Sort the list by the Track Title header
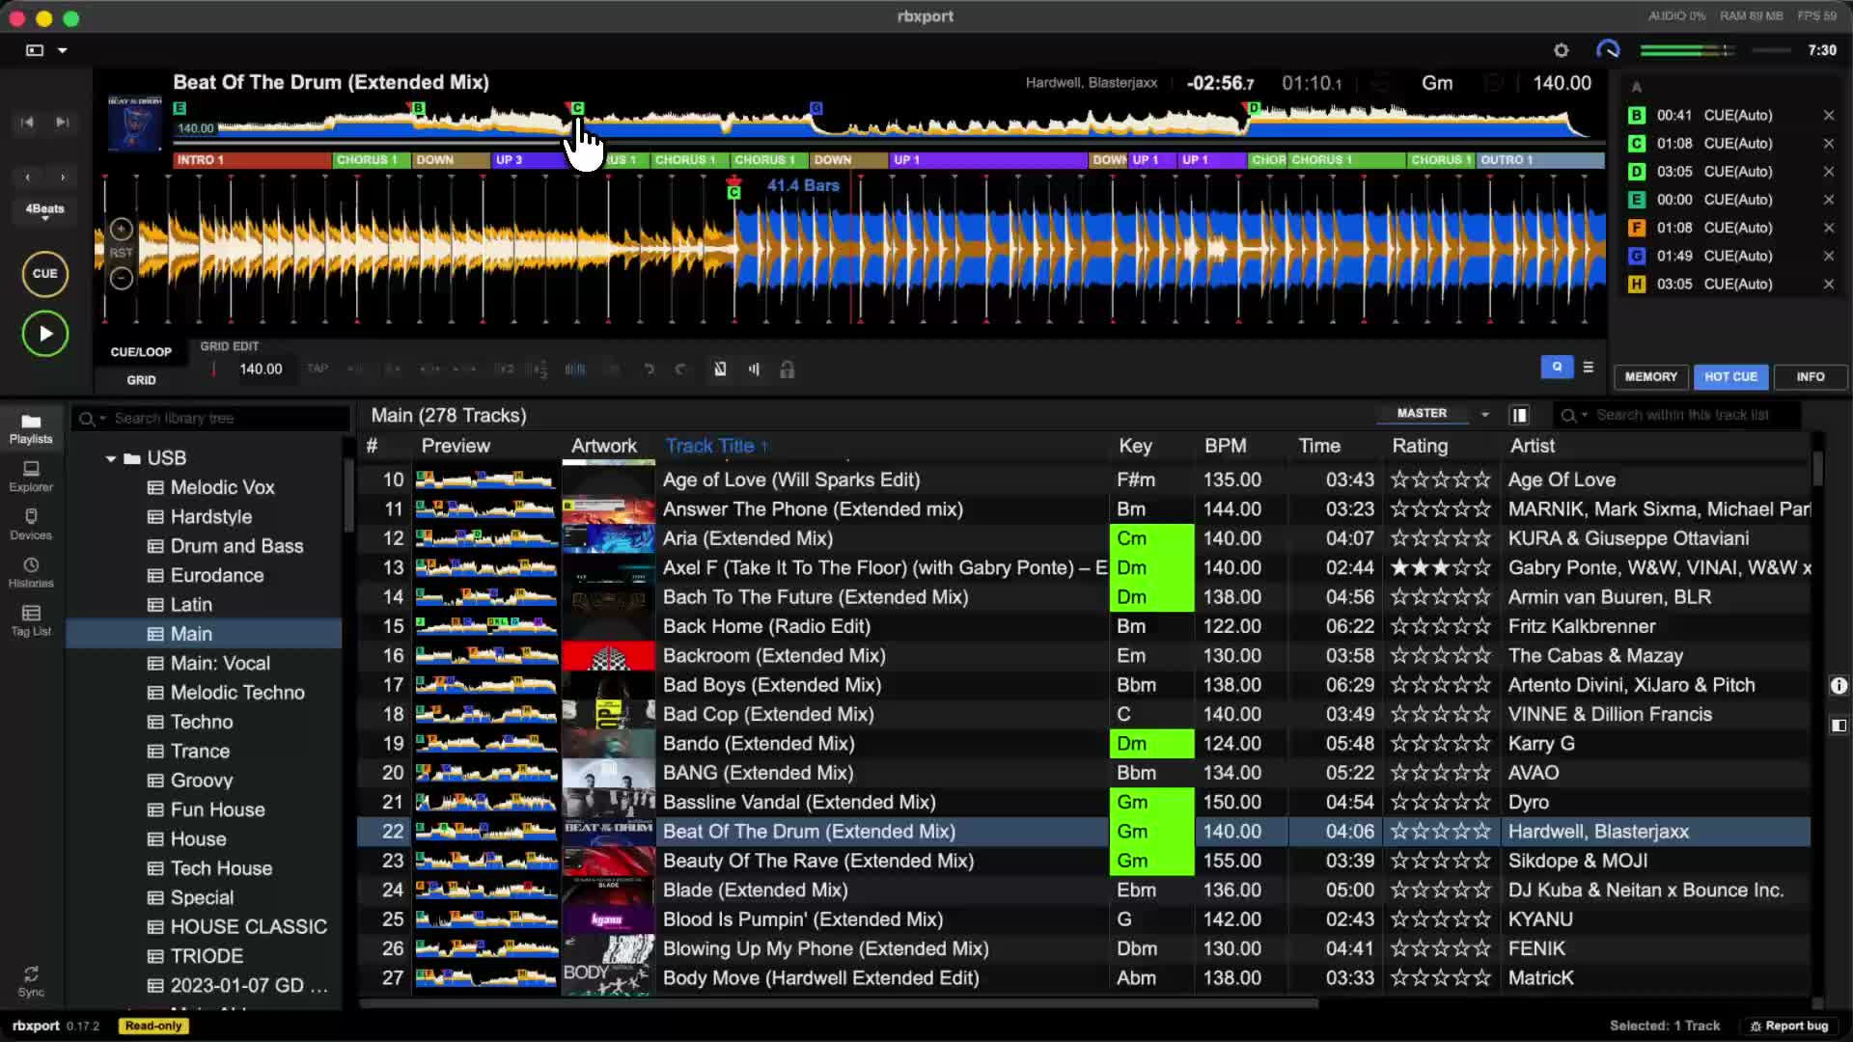Screen dimensions: 1853x1042 [x=715, y=447]
